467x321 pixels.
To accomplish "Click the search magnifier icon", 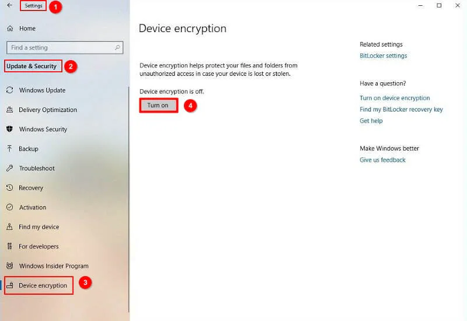I will click(118, 48).
